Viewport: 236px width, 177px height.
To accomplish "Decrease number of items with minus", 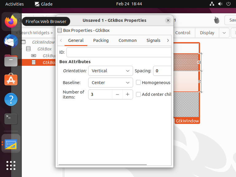I will tap(117, 94).
